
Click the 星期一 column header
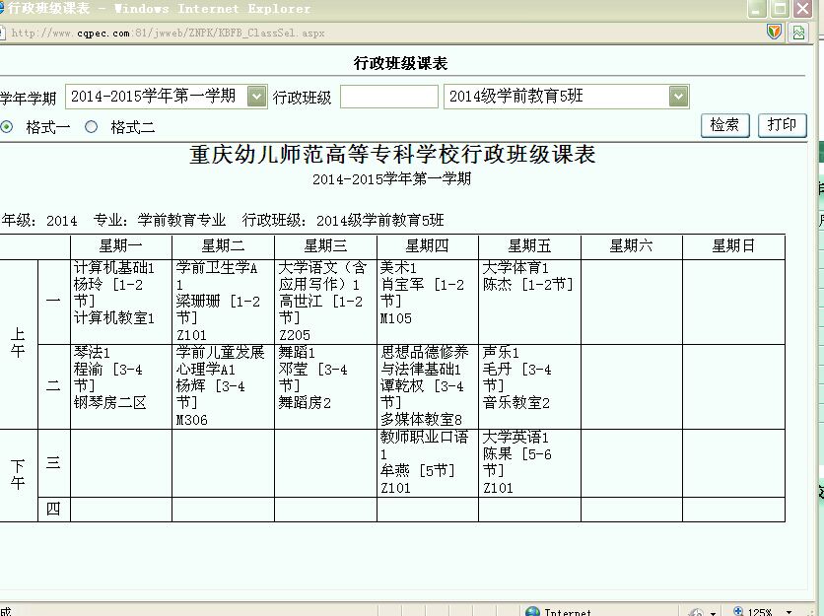coord(121,246)
